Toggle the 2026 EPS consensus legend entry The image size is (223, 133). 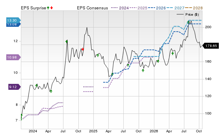[157, 8]
